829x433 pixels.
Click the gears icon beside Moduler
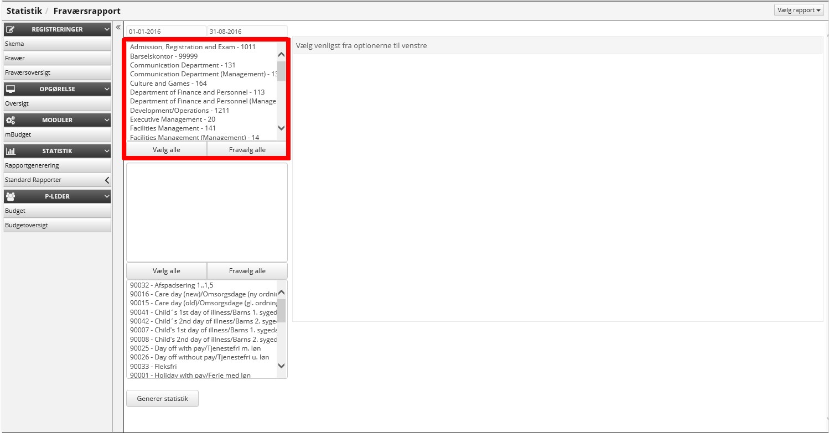(10, 120)
